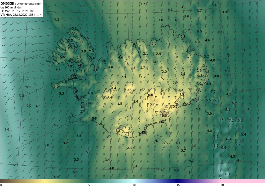This screenshot has height=187, width=265.
Task: Click the map value 1.5
Action: (x=162, y=79)
